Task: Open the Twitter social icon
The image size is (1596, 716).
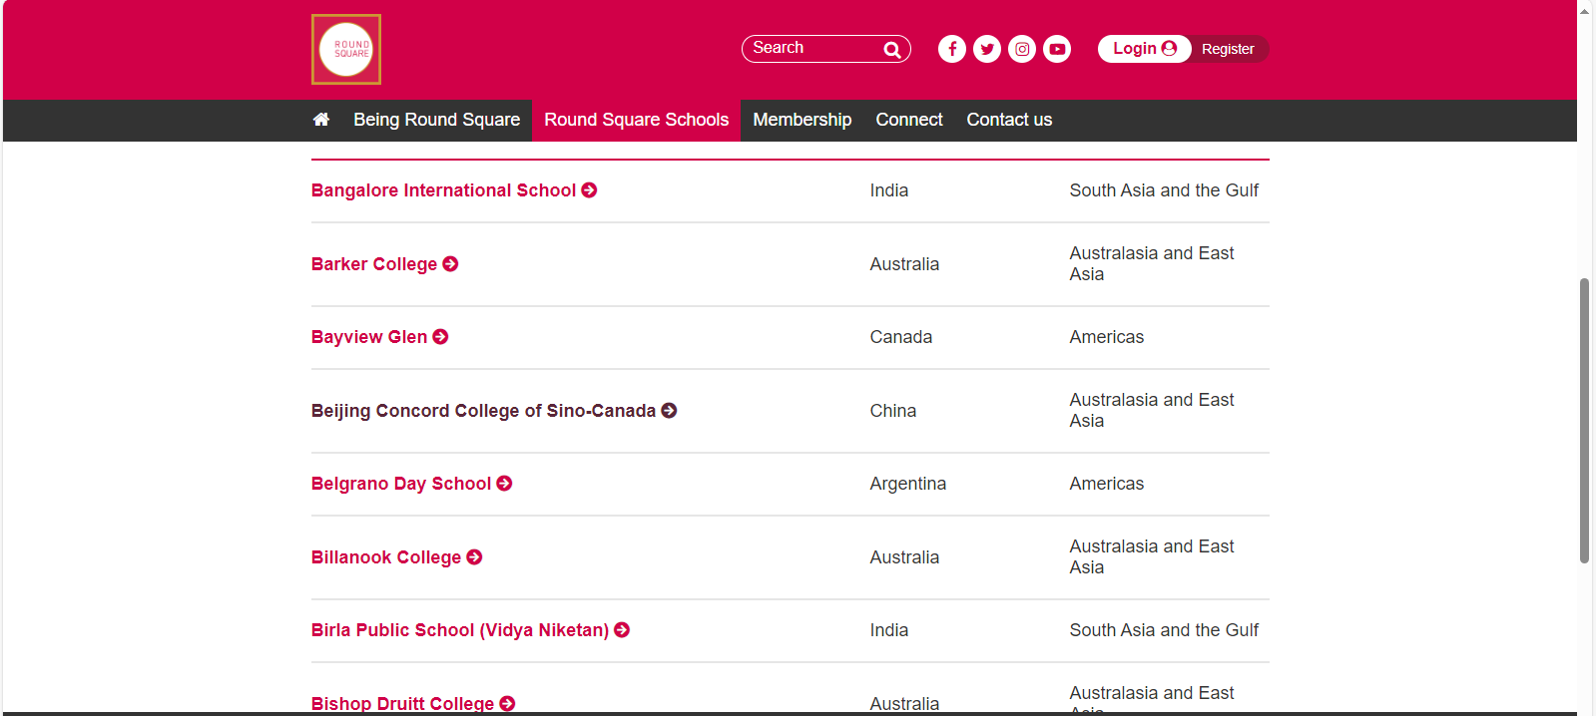Action: pyautogui.click(x=986, y=49)
